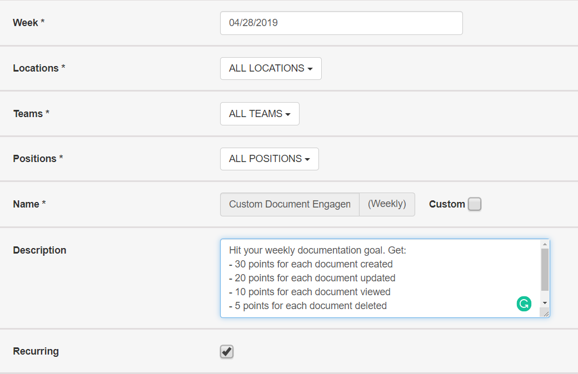Click the Custom label text
Viewport: 578px width, 374px height.
[x=447, y=204]
